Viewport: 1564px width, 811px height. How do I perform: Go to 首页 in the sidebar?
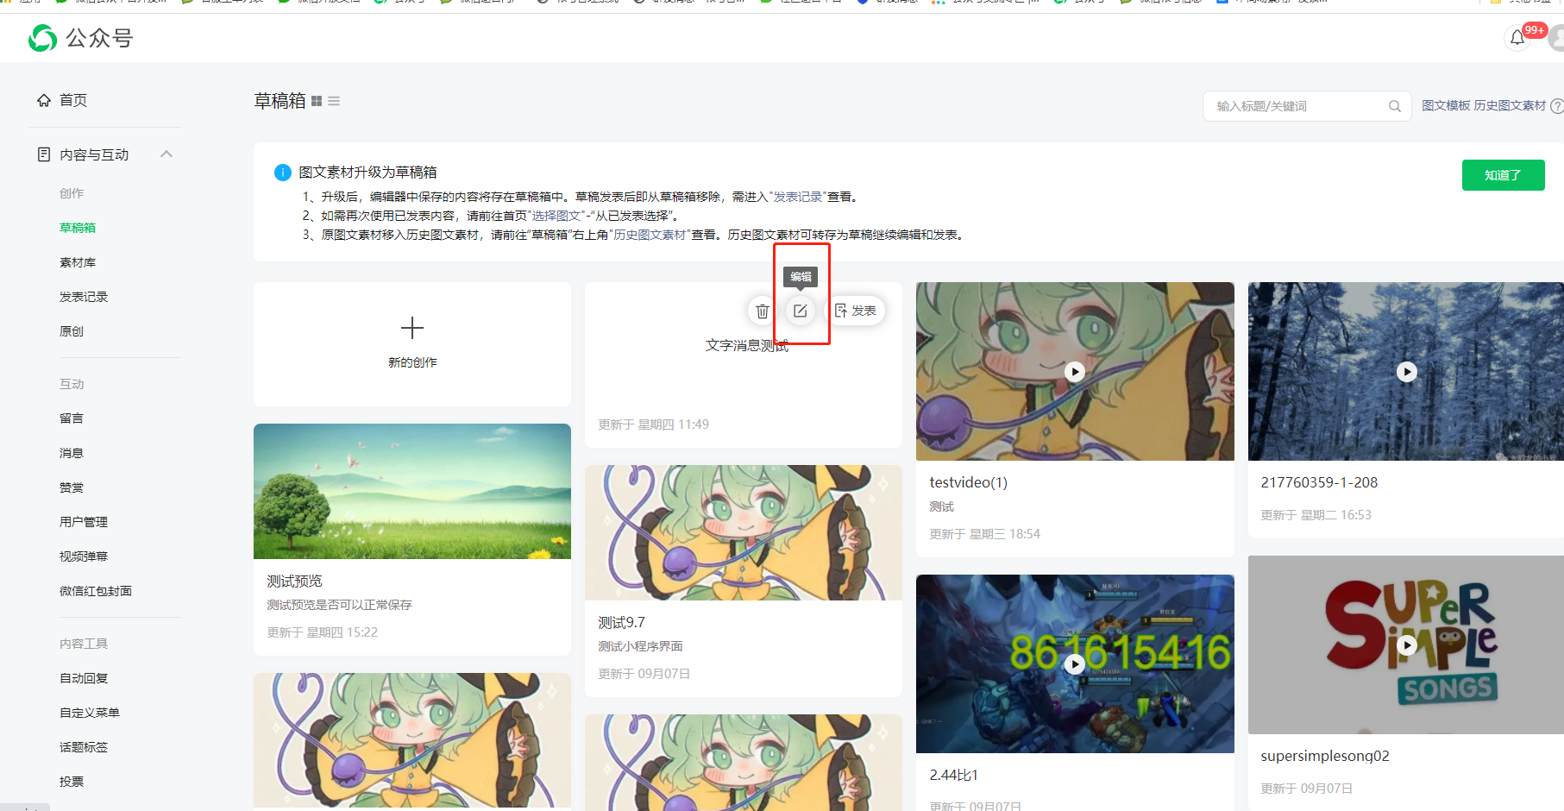pyautogui.click(x=73, y=100)
